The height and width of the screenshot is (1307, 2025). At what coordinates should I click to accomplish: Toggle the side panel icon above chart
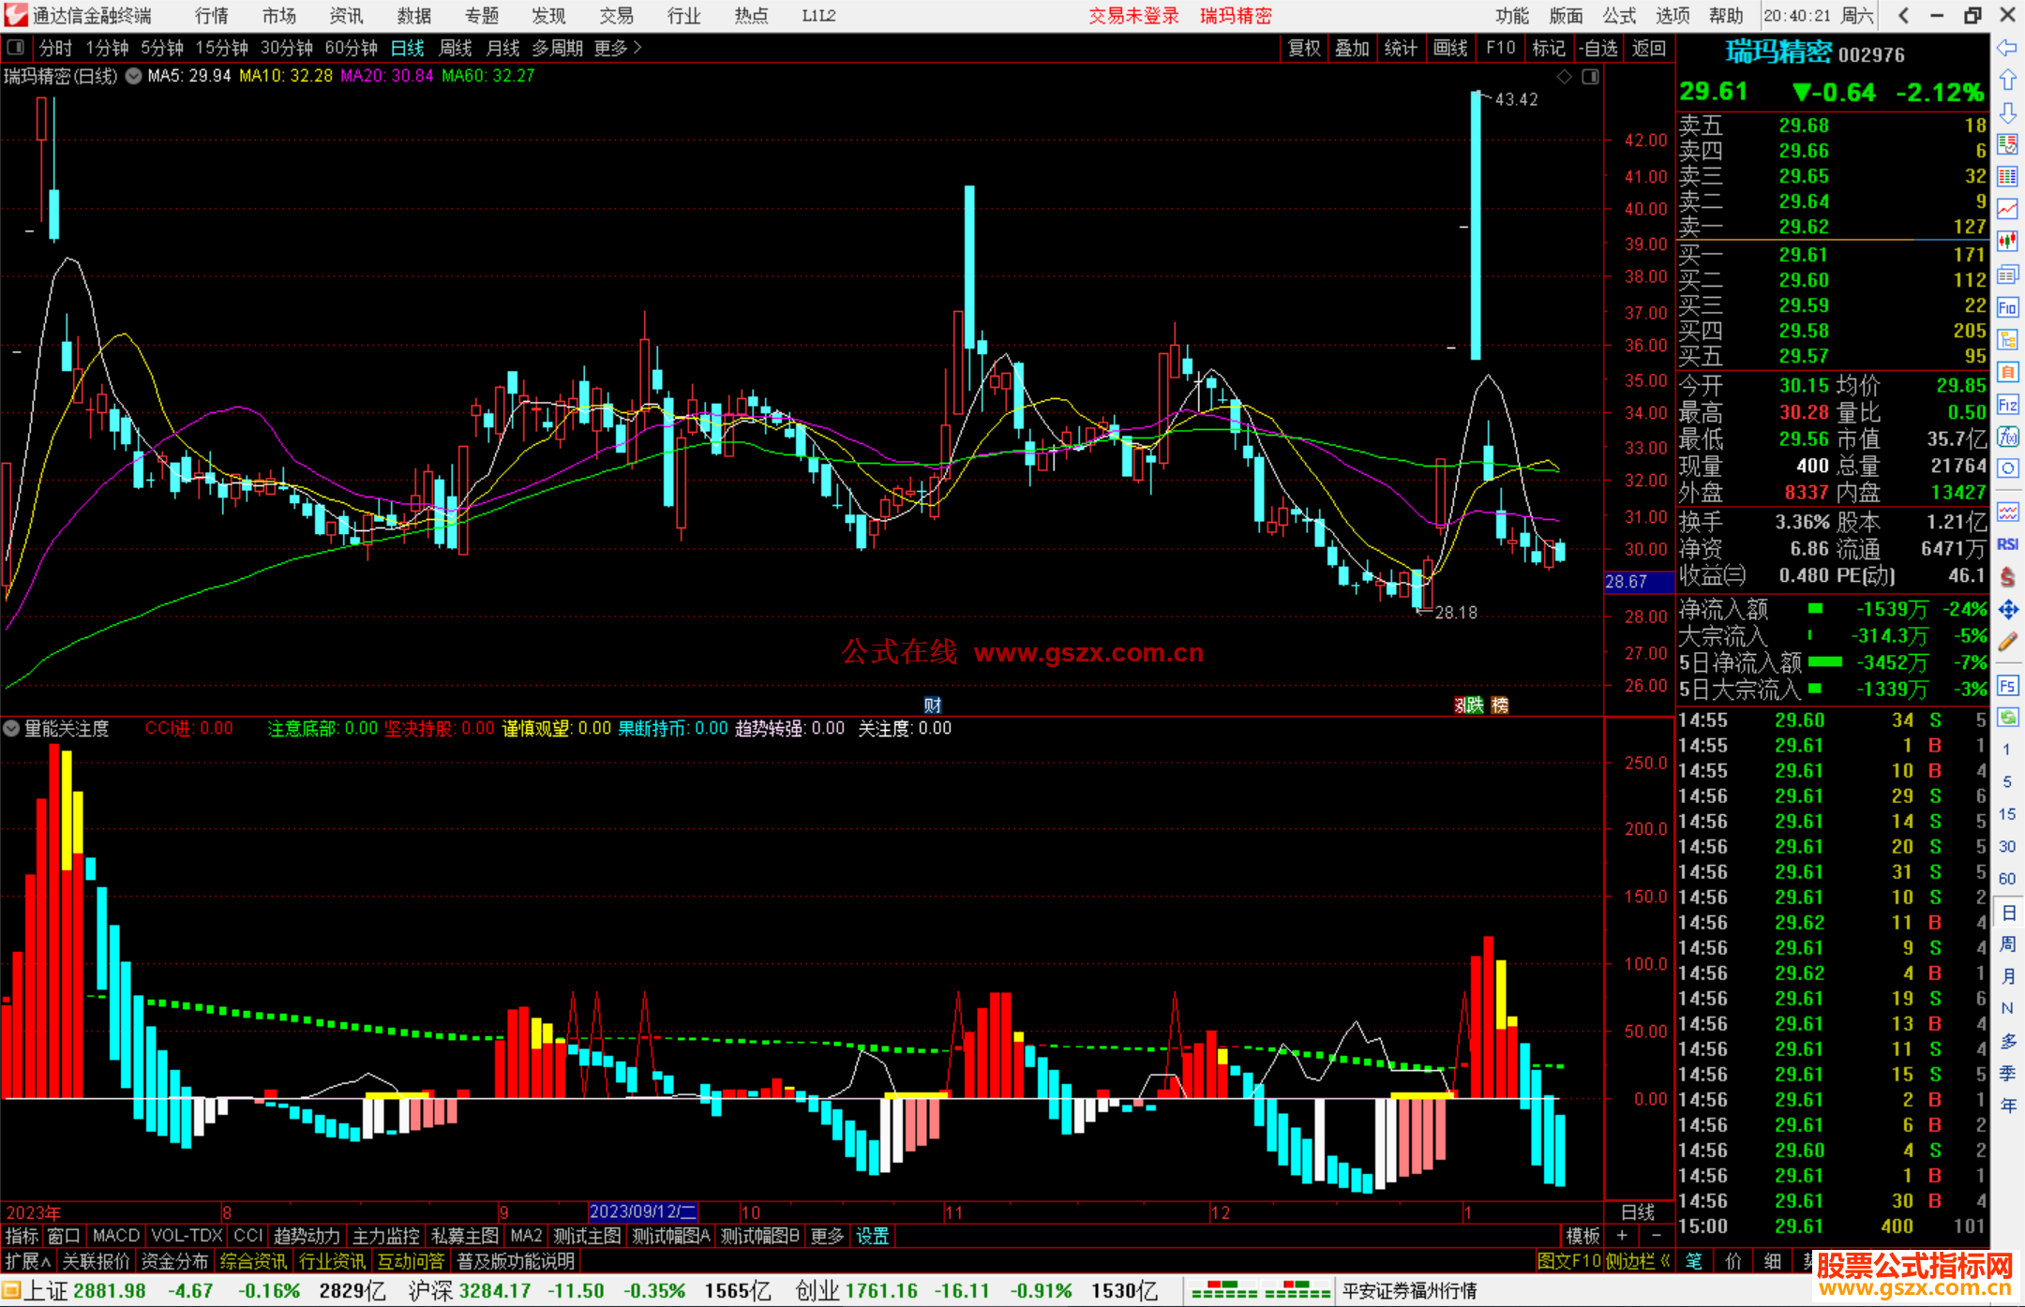coord(1591,77)
